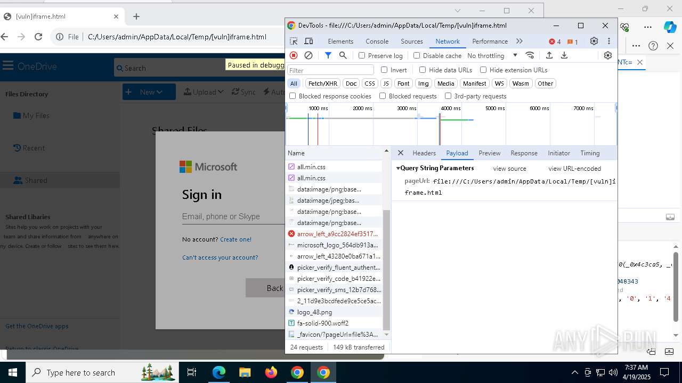Show more DevTools tabs with the double chevron

(519, 41)
